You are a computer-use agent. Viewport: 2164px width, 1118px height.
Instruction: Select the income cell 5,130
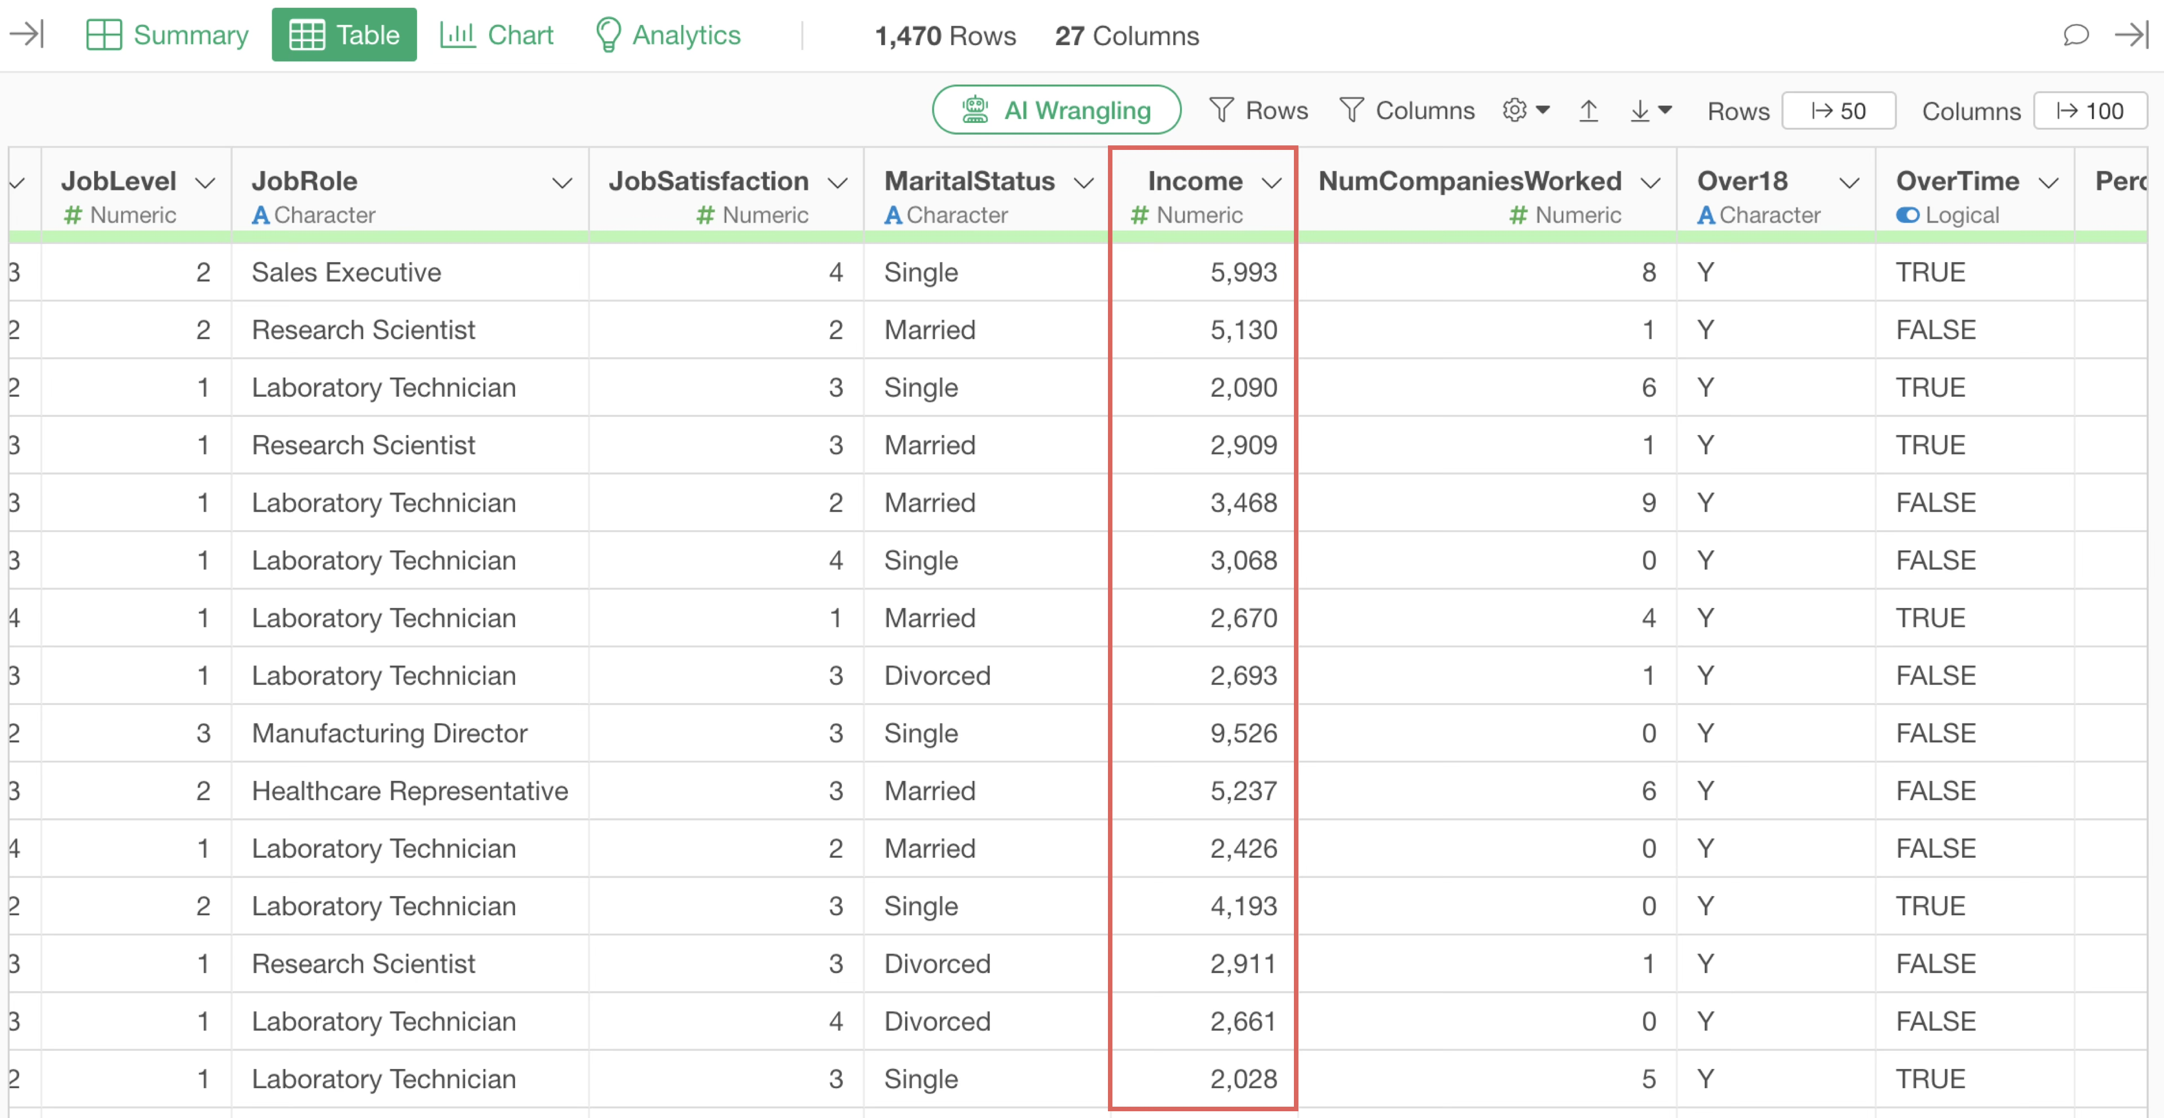coord(1203,330)
